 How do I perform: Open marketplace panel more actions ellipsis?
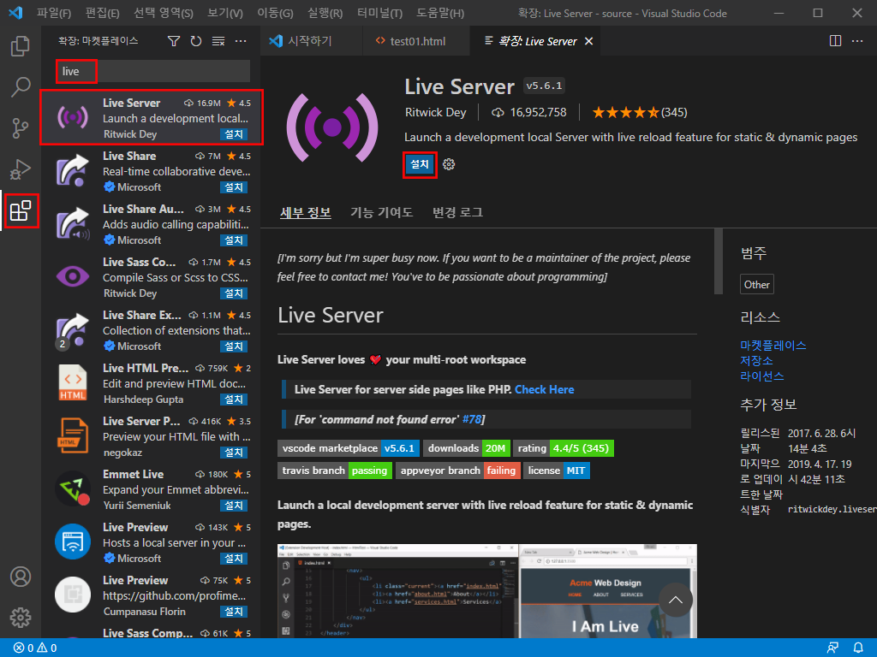click(241, 41)
